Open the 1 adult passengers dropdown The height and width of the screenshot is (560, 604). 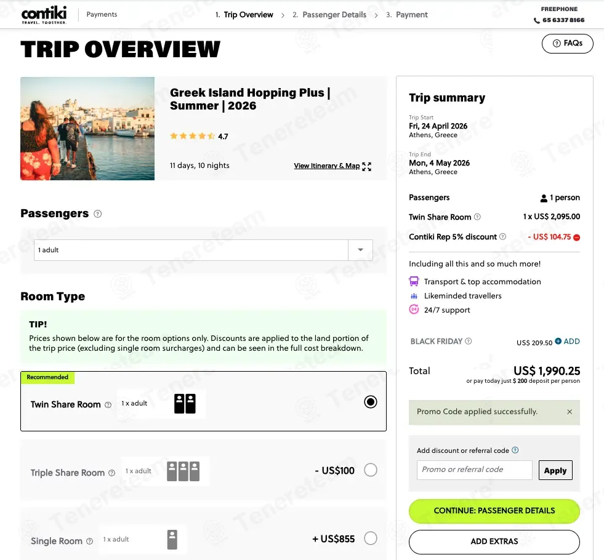203,250
